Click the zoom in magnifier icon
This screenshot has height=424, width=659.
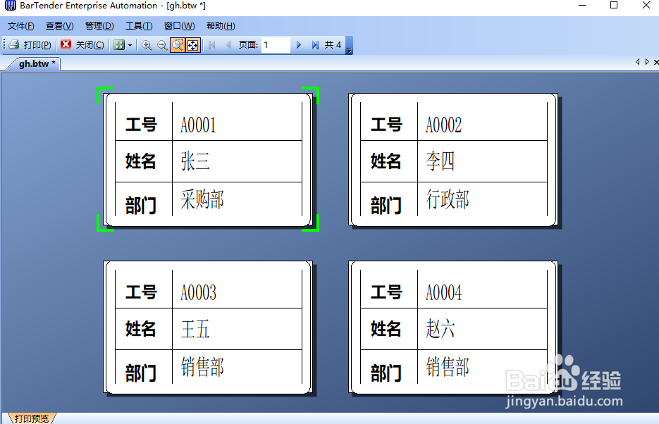coord(147,45)
